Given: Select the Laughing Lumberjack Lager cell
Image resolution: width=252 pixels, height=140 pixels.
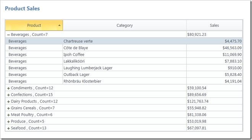Looking at the screenshot, I should (x=124, y=68).
